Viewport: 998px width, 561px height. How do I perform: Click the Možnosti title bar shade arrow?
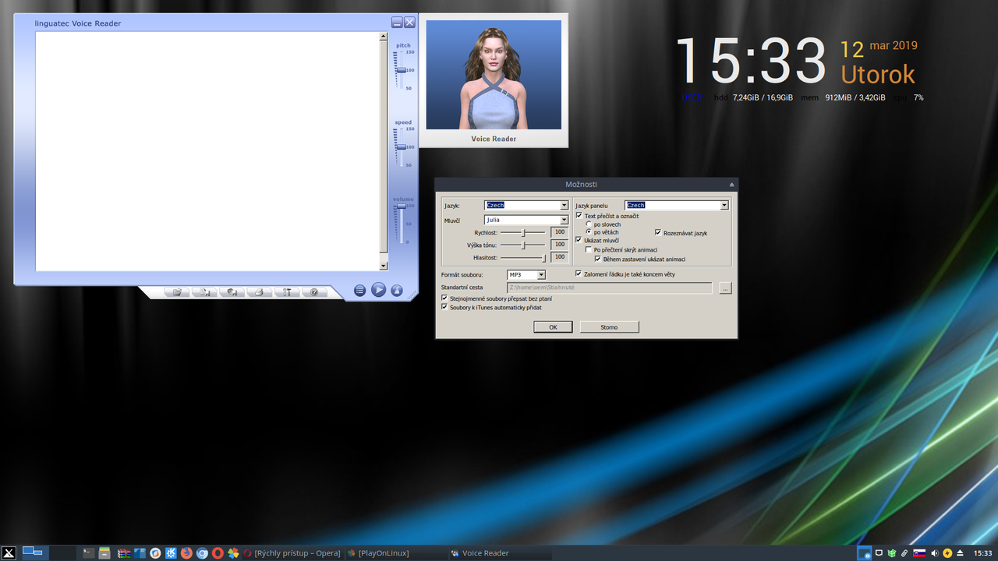point(731,185)
